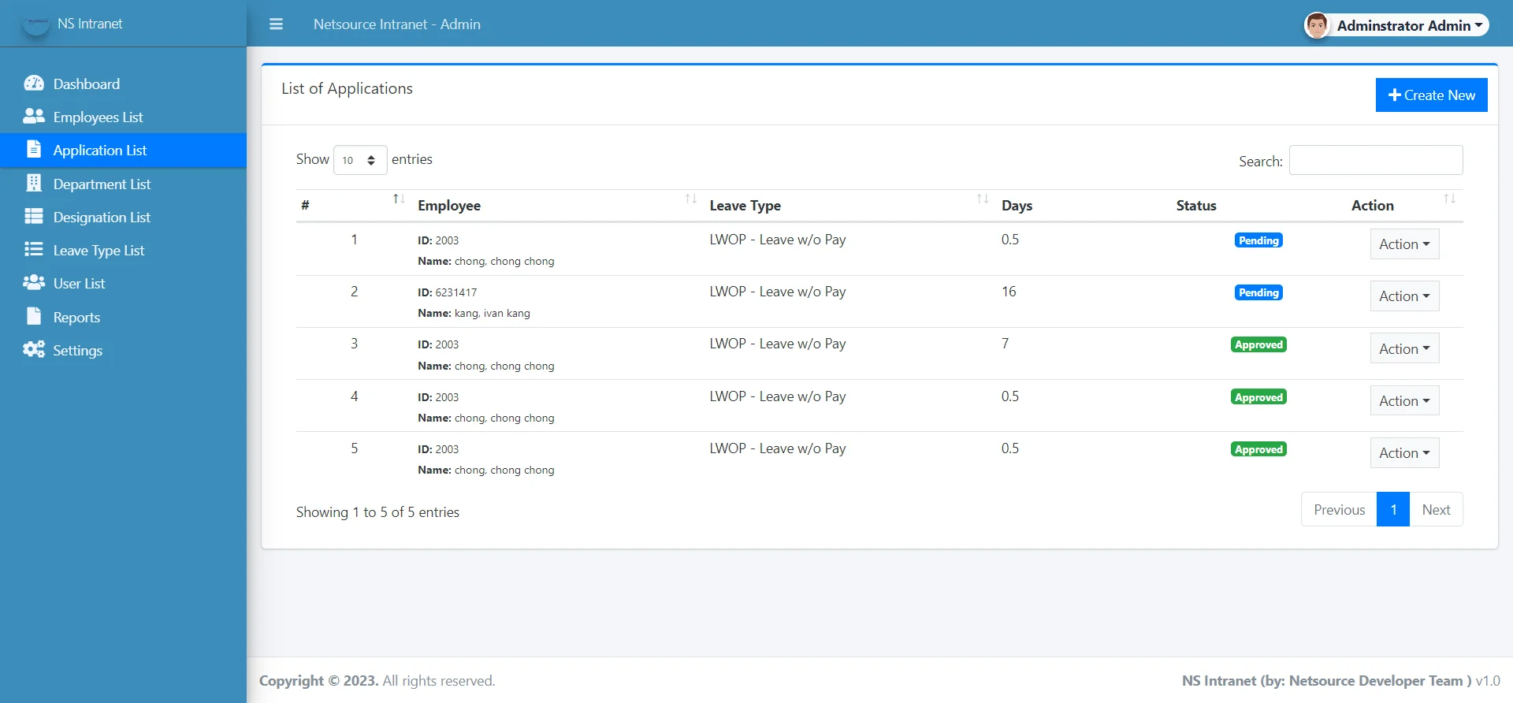The height and width of the screenshot is (703, 1513).
Task: Toggle sorting on the # column
Action: click(x=351, y=205)
